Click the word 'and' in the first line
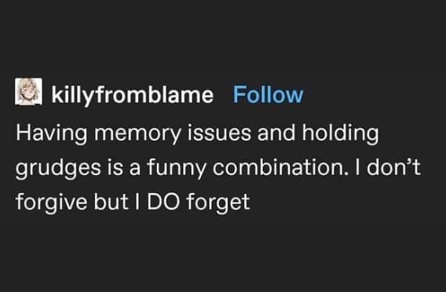 (276, 133)
